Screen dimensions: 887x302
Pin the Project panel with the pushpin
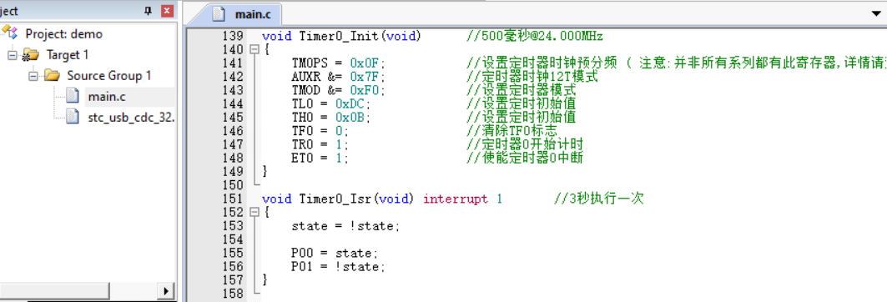pos(149,11)
